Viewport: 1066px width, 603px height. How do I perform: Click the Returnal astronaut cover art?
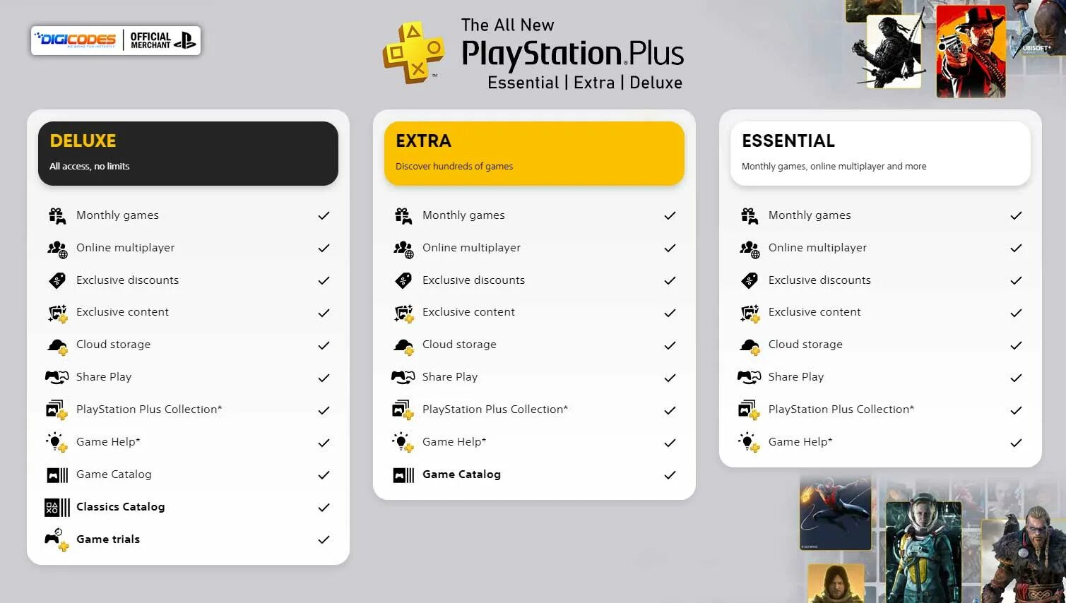[x=923, y=551]
